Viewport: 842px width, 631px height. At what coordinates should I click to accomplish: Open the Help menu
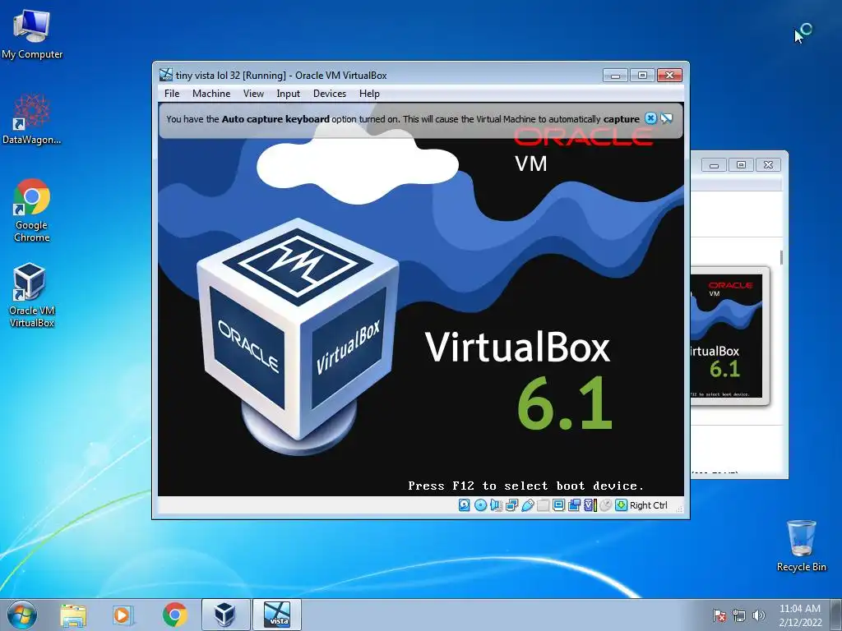pyautogui.click(x=369, y=94)
